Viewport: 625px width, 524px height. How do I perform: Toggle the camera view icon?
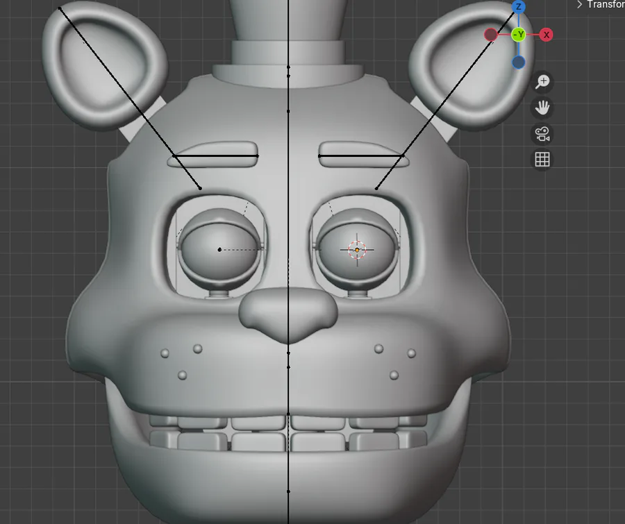(x=542, y=133)
